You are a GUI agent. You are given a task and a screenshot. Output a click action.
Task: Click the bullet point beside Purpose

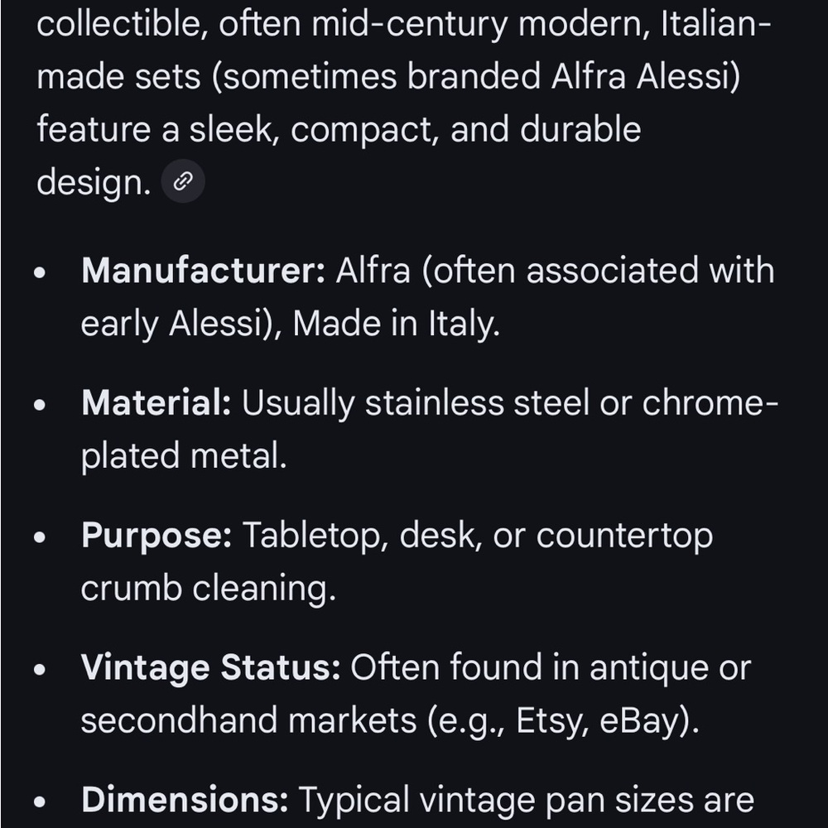point(40,537)
